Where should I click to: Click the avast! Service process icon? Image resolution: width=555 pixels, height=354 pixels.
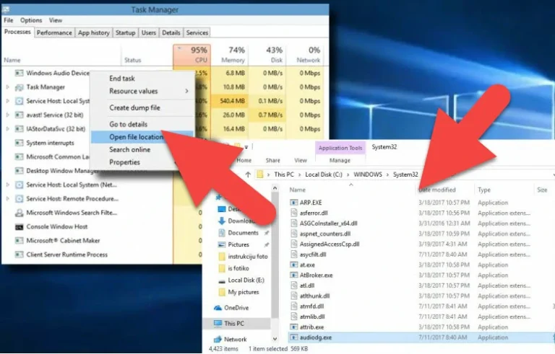point(20,115)
